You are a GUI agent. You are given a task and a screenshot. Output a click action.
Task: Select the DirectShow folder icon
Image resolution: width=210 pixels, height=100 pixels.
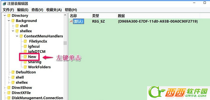[x=9, y=88]
